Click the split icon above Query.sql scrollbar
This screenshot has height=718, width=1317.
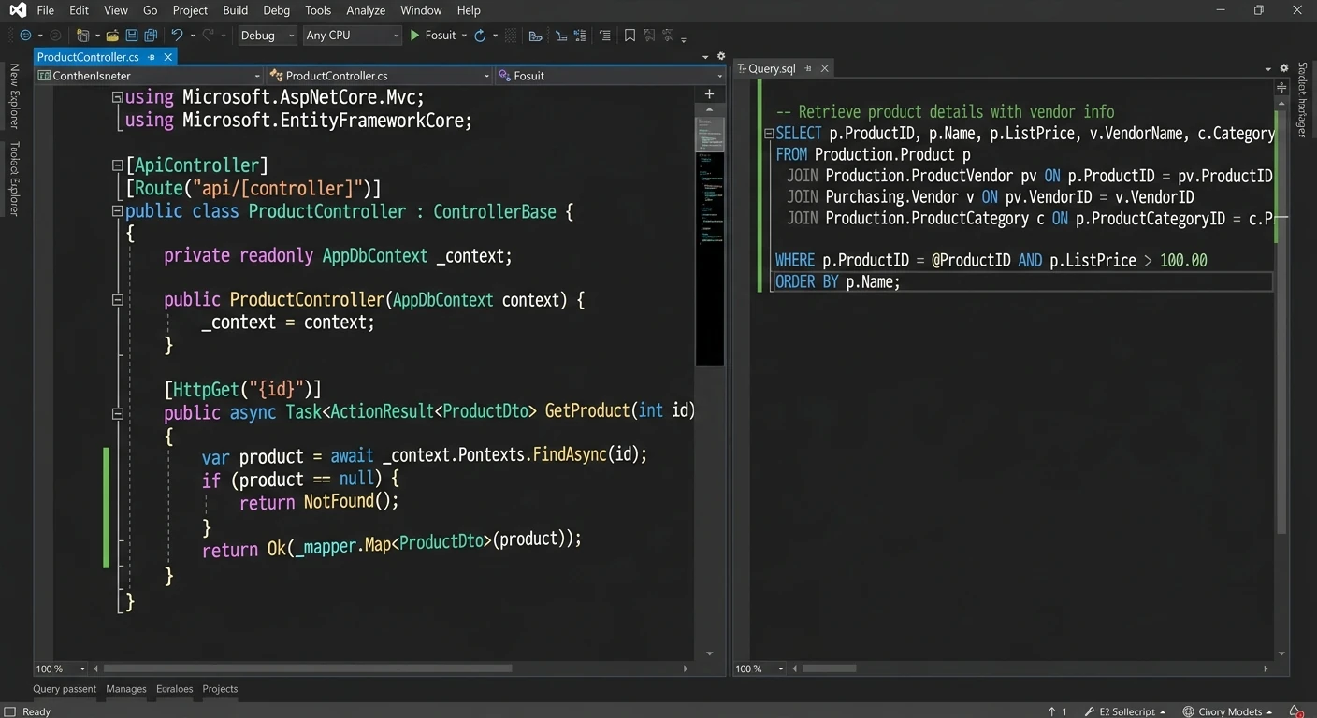click(x=1281, y=87)
